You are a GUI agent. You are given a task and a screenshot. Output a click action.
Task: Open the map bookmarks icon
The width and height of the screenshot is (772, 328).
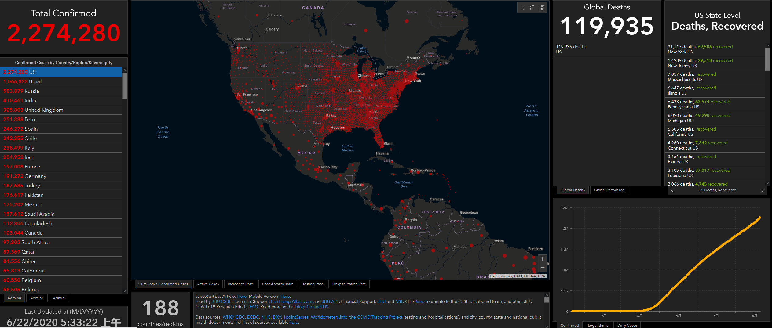click(x=522, y=8)
